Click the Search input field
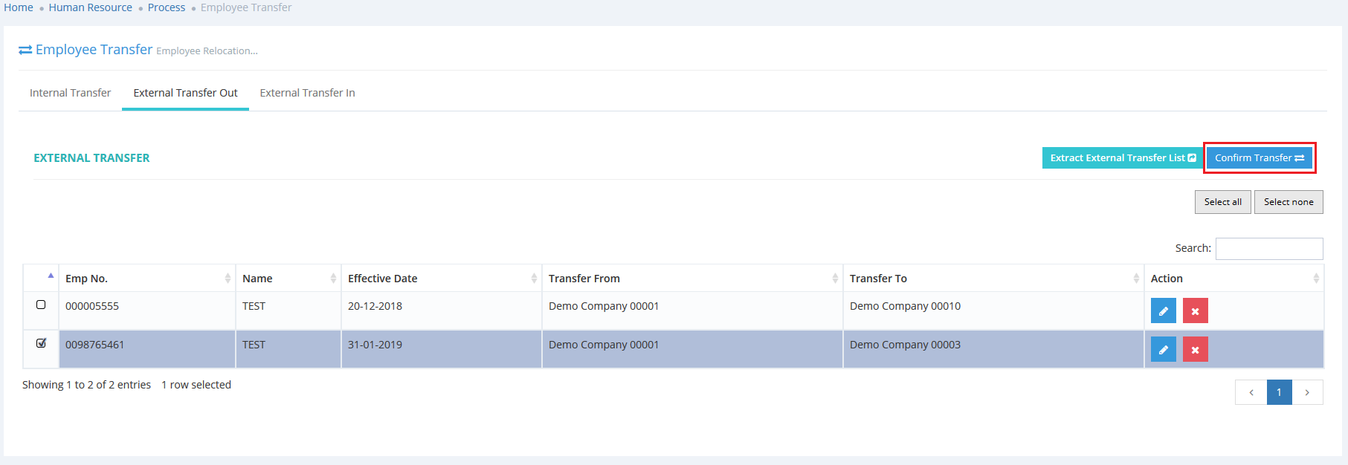The width and height of the screenshot is (1348, 465). point(1268,249)
